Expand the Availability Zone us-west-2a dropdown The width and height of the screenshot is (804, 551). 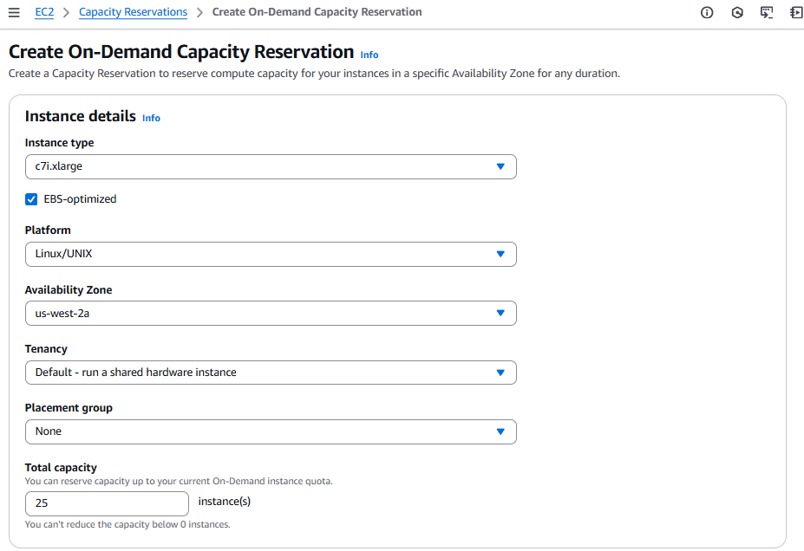click(260, 314)
